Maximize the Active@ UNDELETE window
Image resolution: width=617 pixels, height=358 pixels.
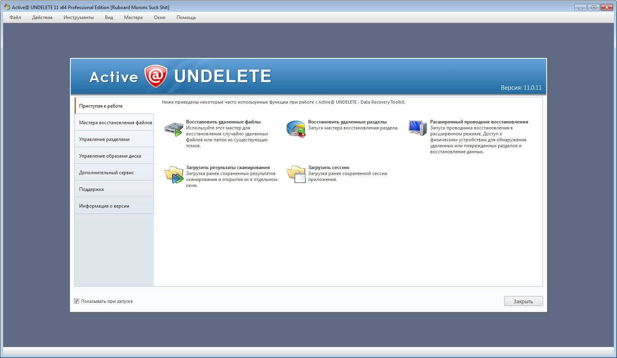pos(594,7)
